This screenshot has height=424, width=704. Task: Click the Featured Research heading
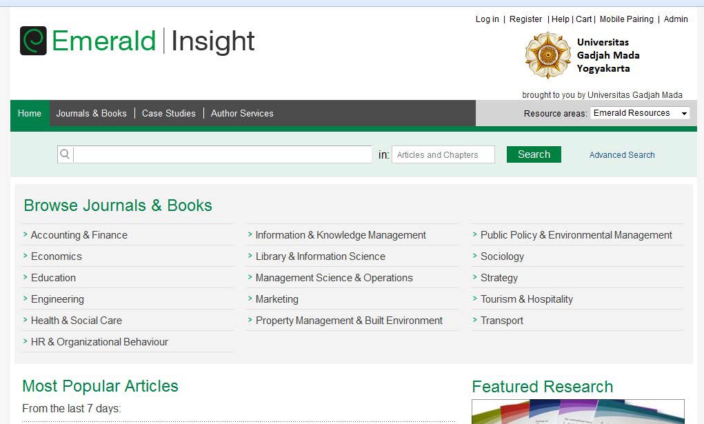coord(543,387)
